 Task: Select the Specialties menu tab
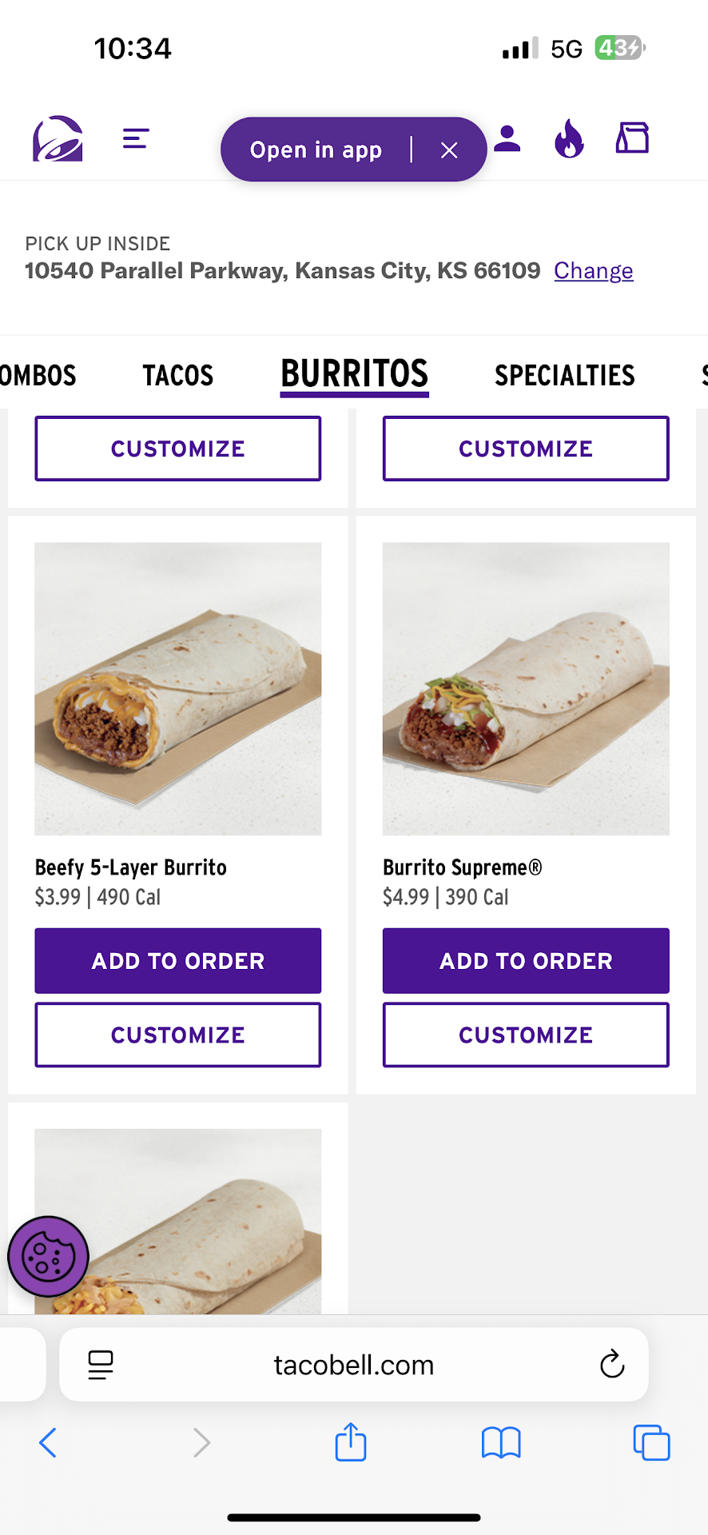[564, 375]
